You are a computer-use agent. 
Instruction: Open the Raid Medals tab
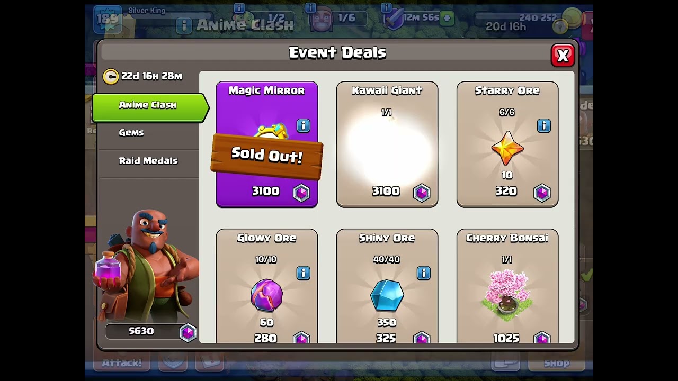148,161
